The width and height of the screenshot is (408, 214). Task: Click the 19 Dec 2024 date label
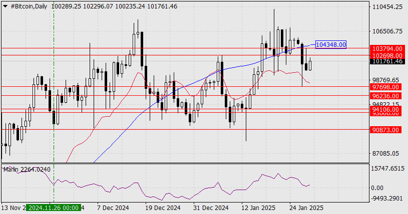coord(163,208)
